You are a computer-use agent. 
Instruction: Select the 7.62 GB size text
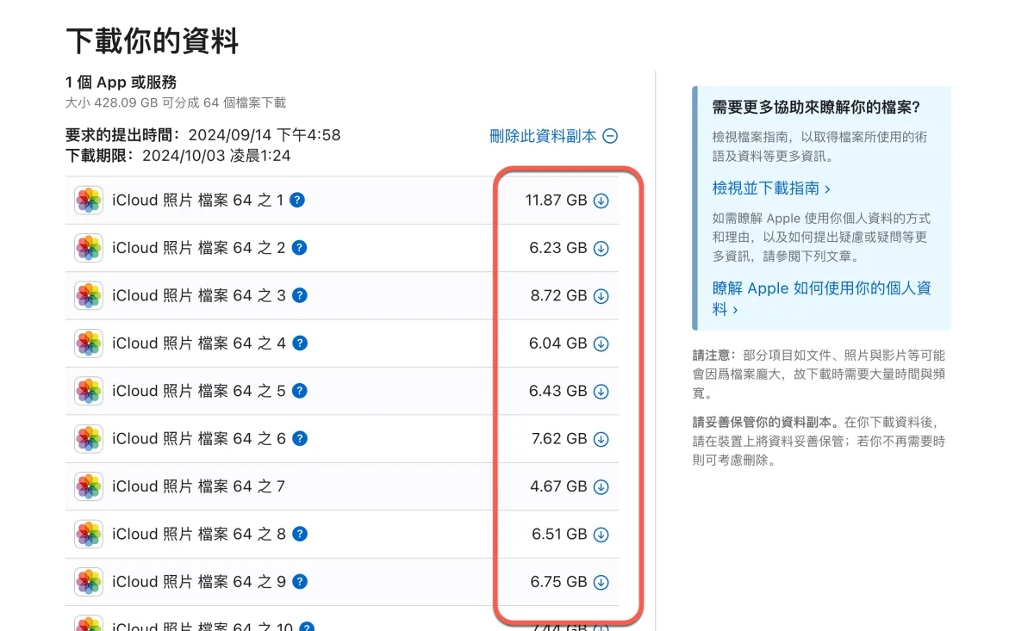click(559, 439)
